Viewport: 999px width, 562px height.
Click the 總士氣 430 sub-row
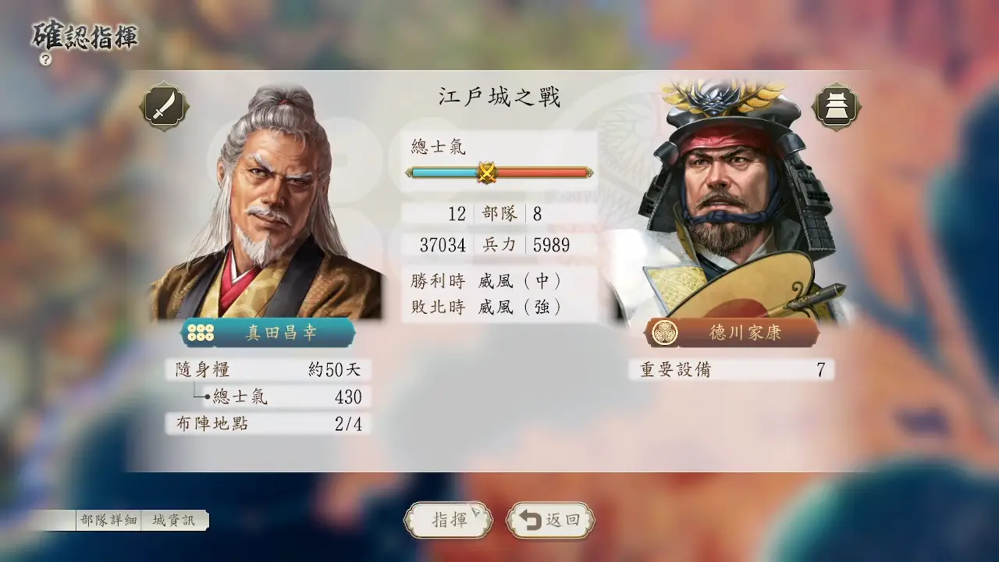point(287,397)
